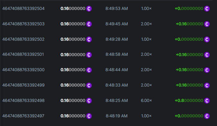Click the purple coin icon beside the 8:49:53 AM profit
The width and height of the screenshot is (217, 126).
(207, 9)
